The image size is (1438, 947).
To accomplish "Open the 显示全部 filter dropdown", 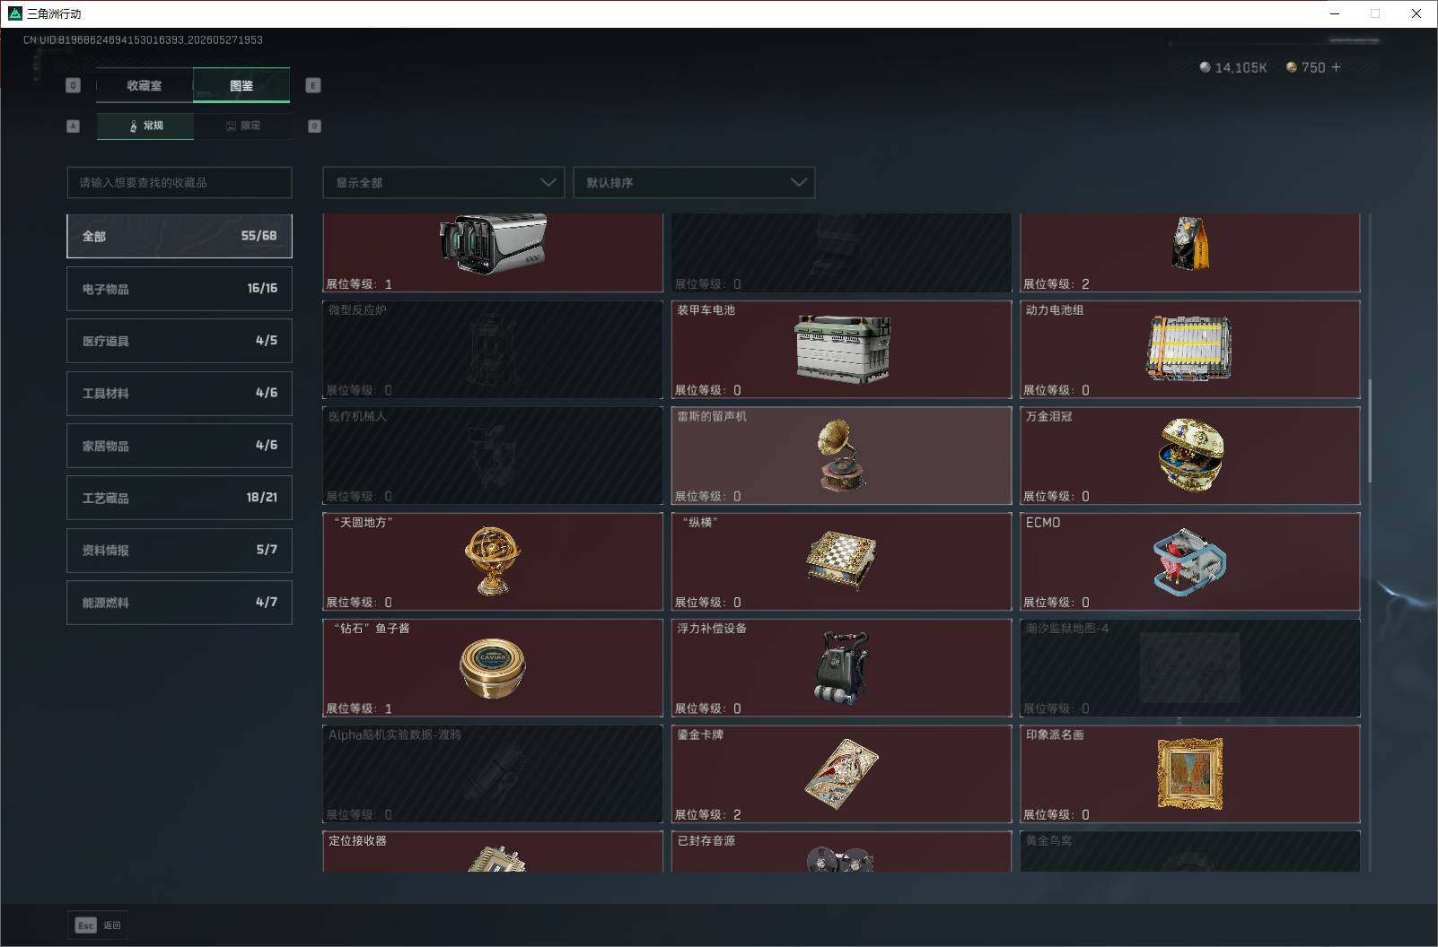I will pyautogui.click(x=443, y=182).
